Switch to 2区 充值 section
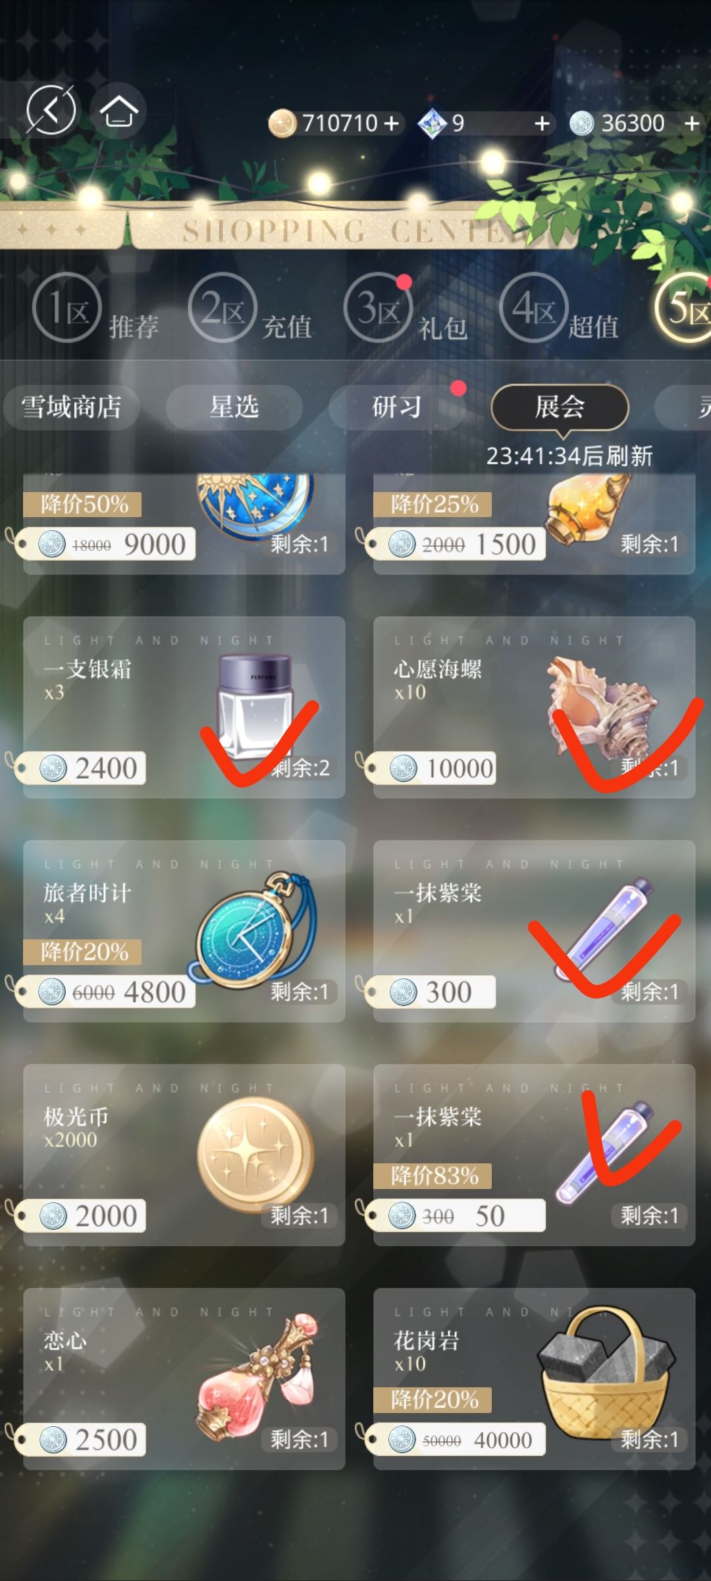This screenshot has height=1581, width=711. (x=250, y=308)
